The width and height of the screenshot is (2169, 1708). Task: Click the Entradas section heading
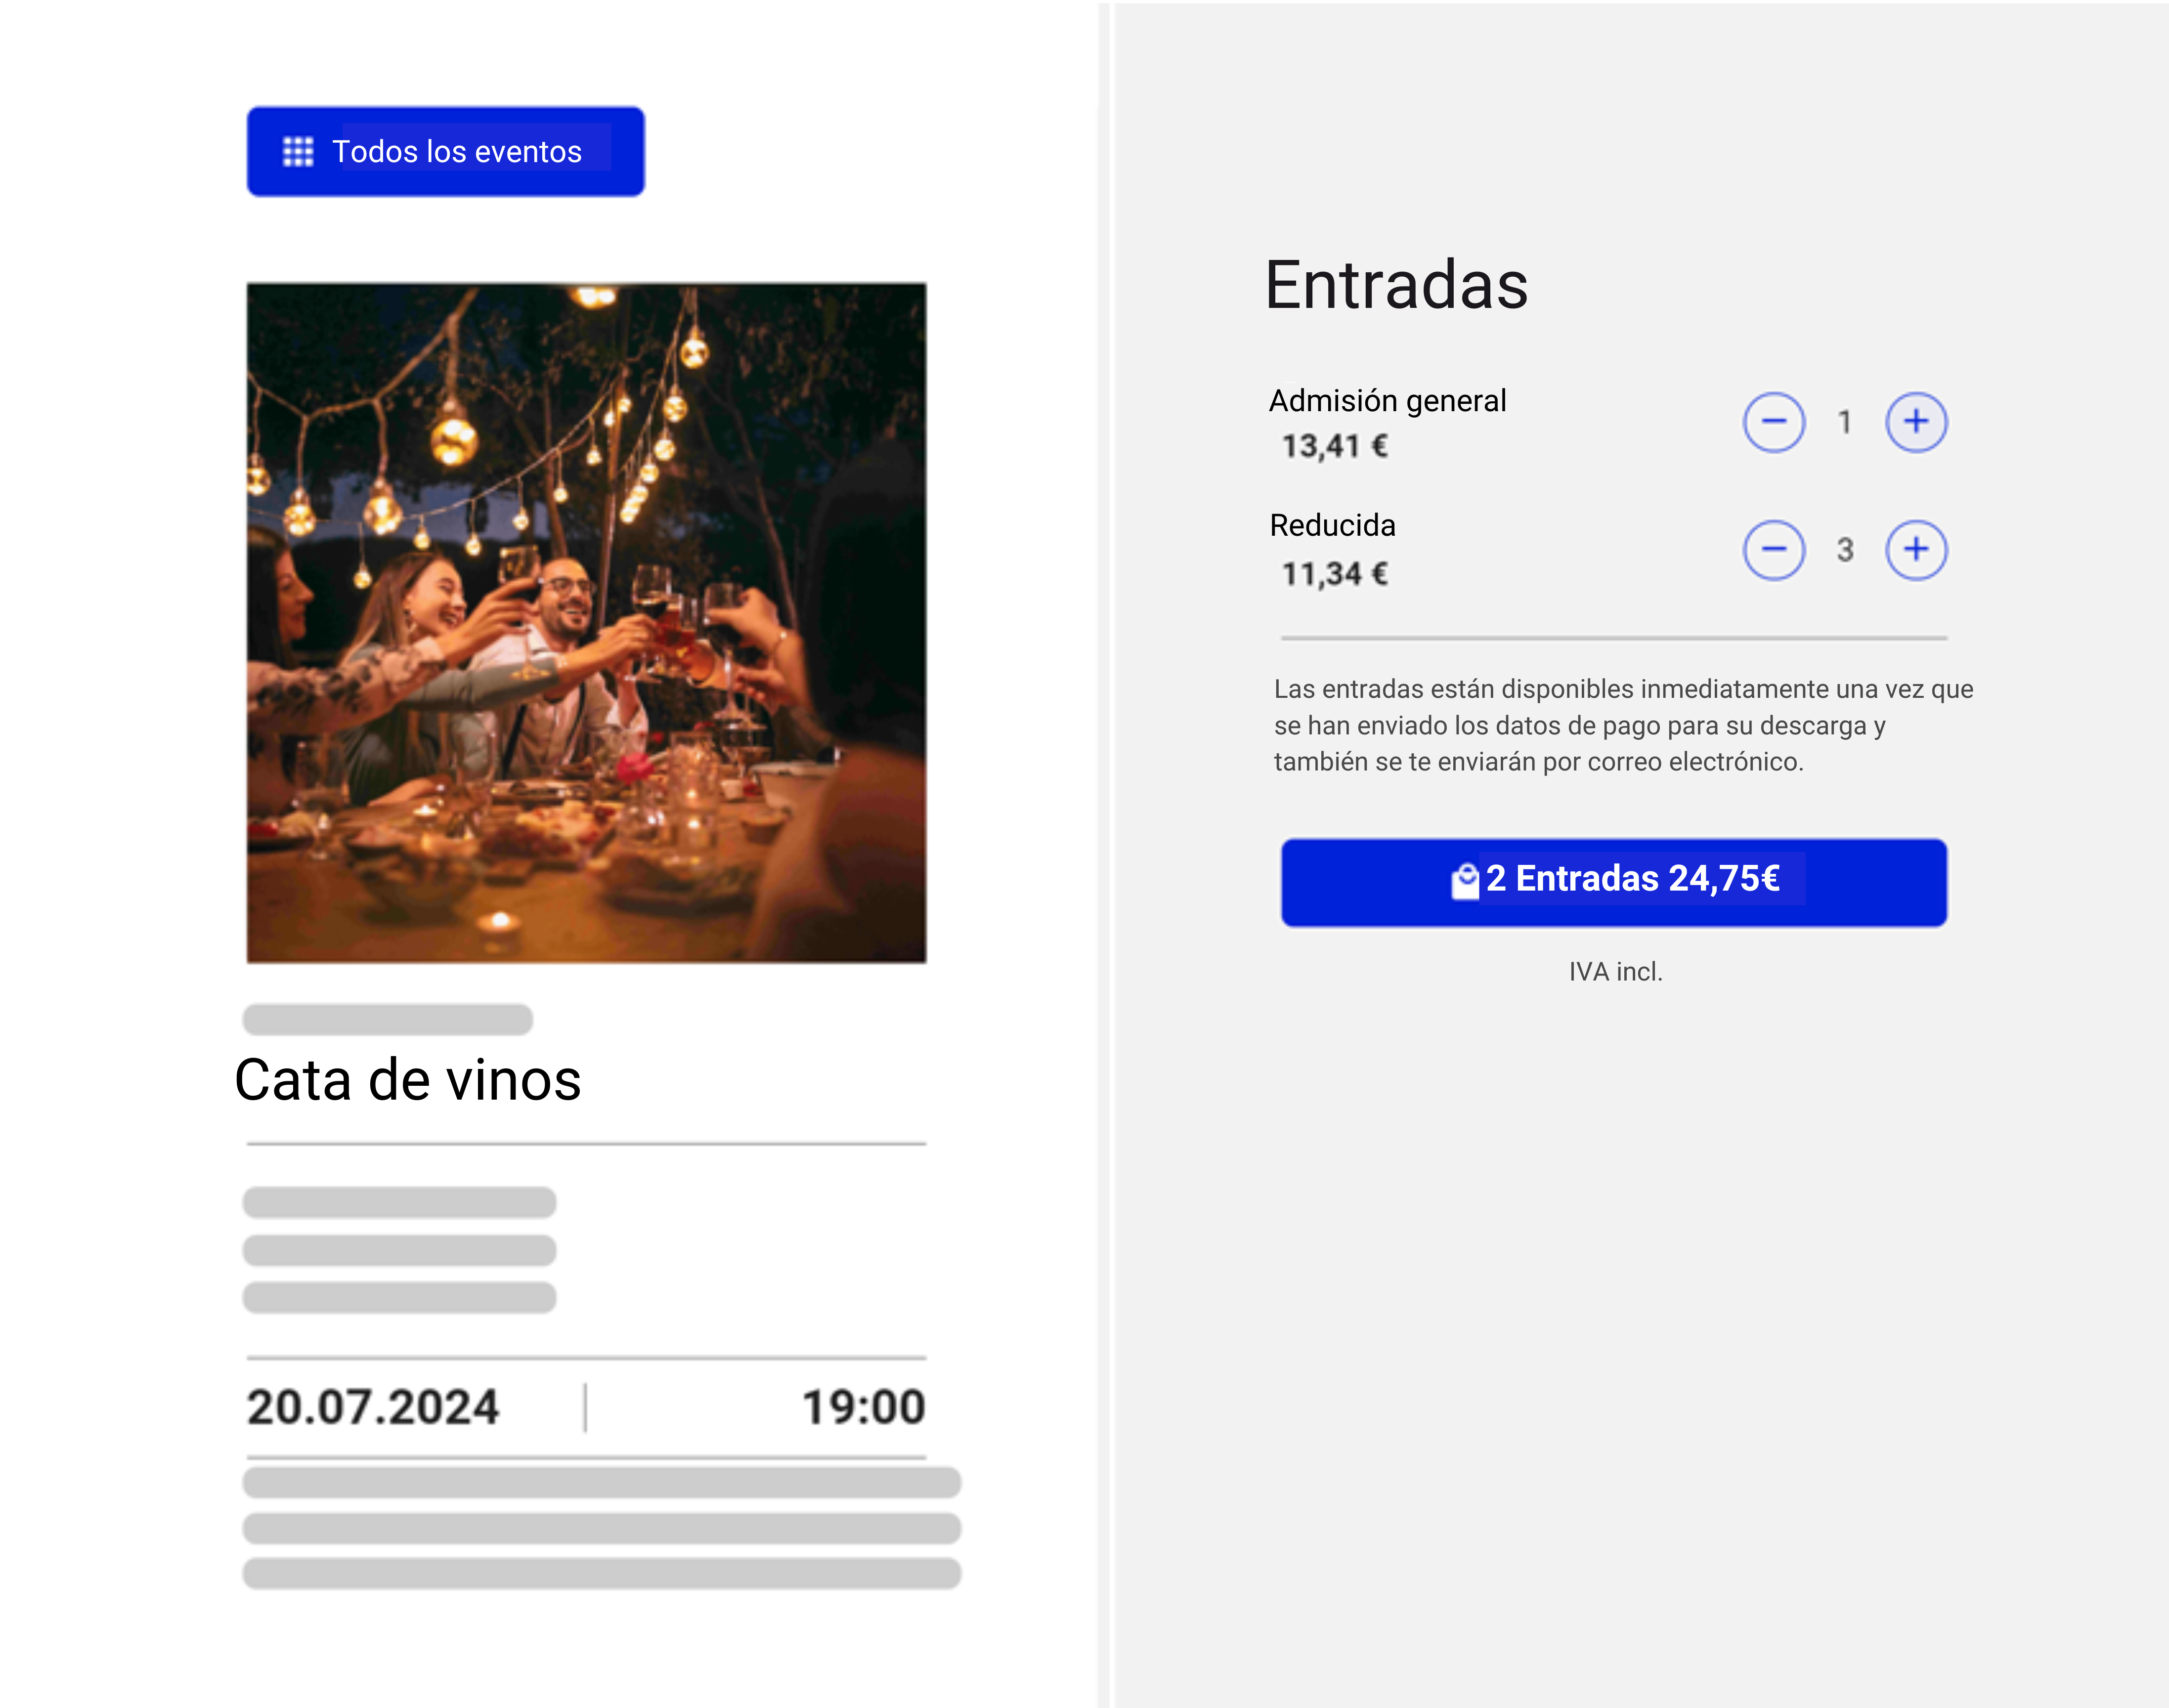tap(1396, 285)
